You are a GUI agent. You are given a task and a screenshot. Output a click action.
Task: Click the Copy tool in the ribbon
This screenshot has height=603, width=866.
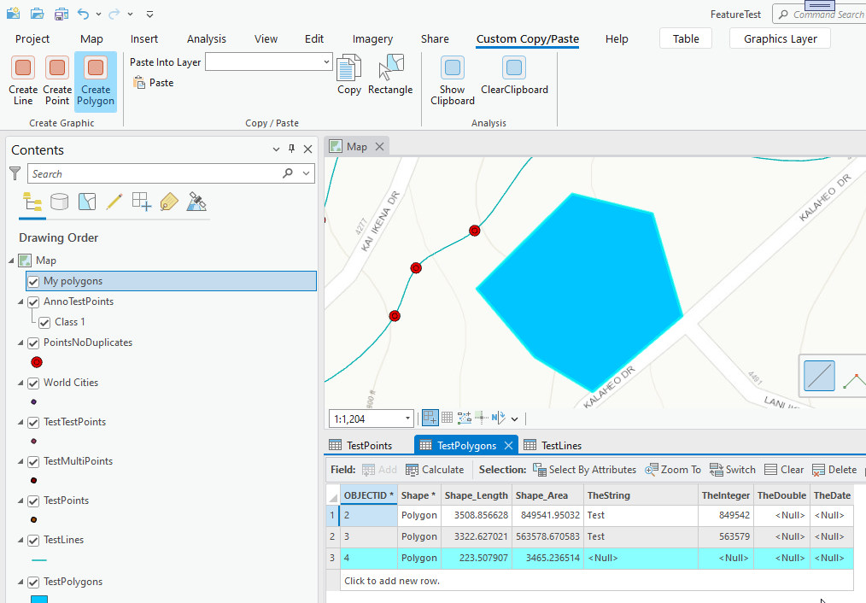349,76
